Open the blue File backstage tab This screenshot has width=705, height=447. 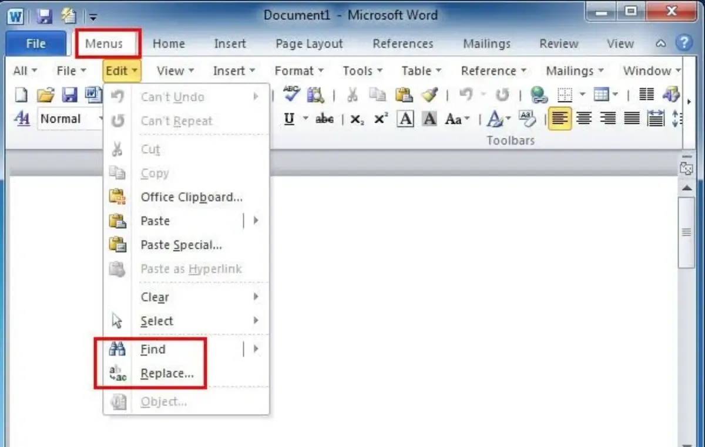(36, 43)
